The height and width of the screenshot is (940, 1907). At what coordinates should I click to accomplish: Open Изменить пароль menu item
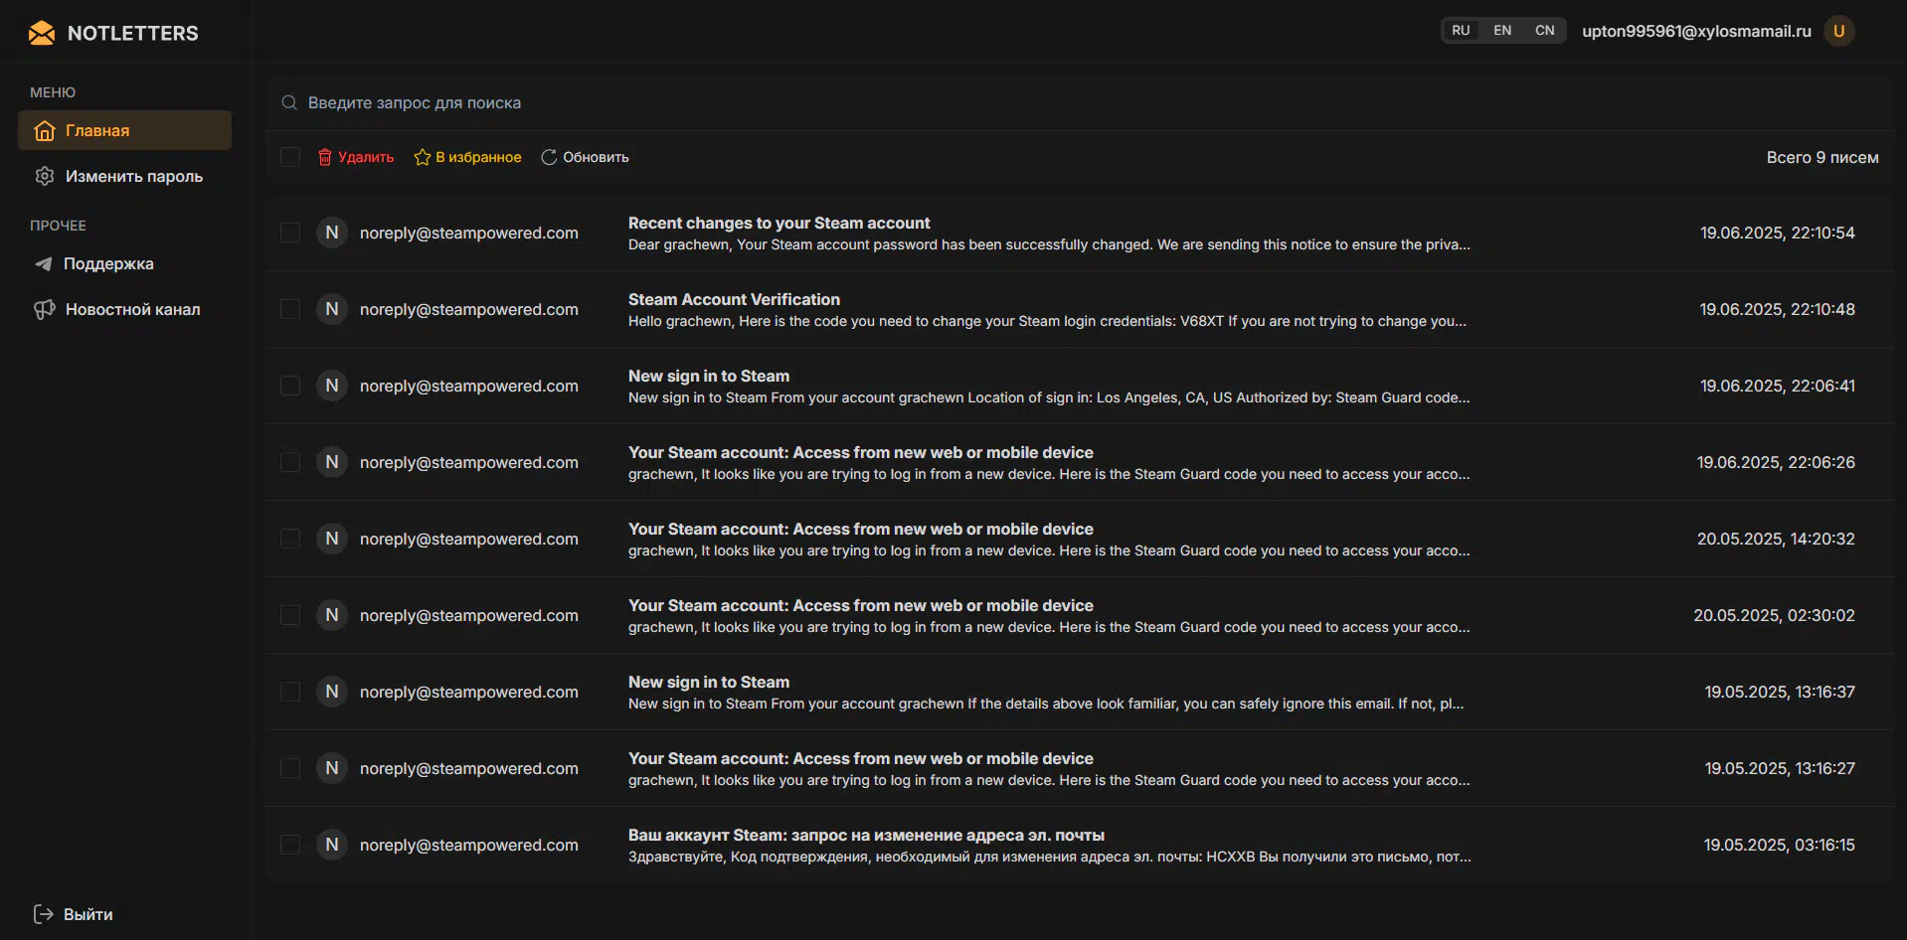click(124, 176)
